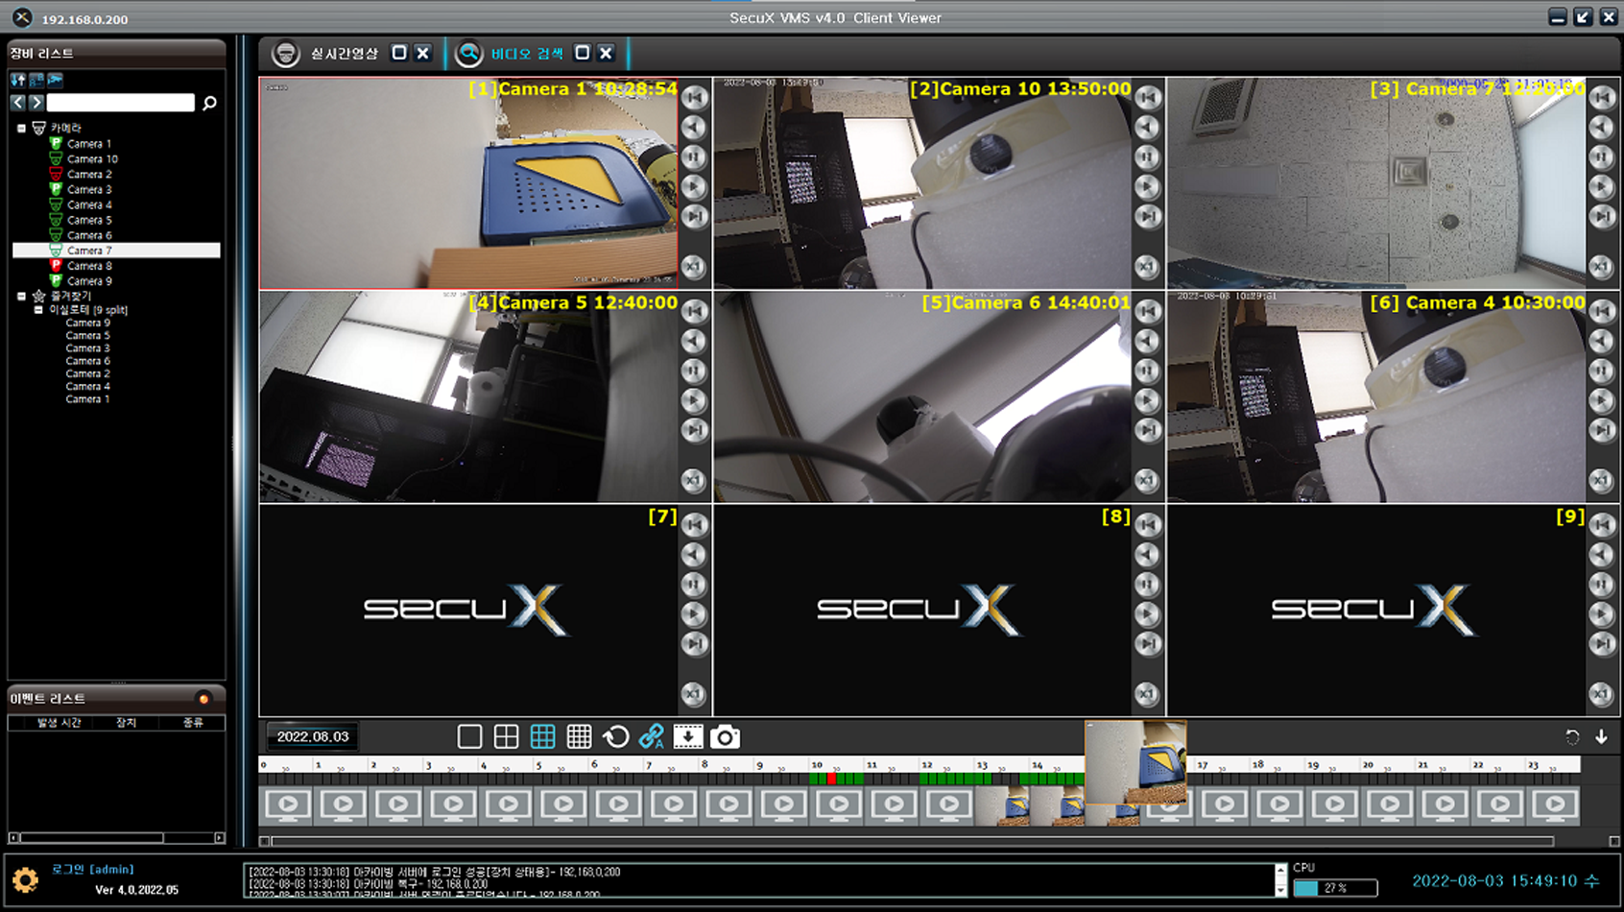This screenshot has height=912, width=1624.
Task: Click the search magnifier in device list
Action: pyautogui.click(x=209, y=103)
